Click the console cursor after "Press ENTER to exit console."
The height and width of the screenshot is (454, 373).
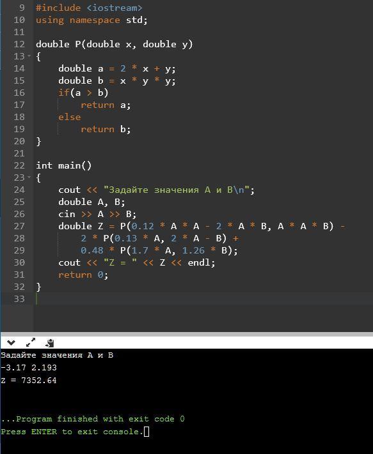pos(147,432)
